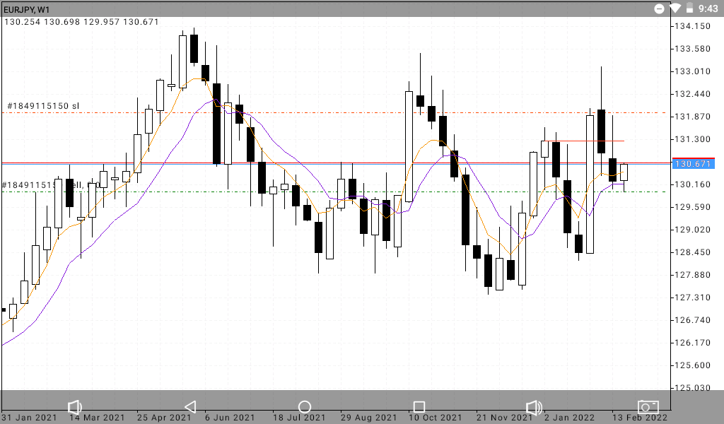Tap the 14 Mar 2021 date label
724x424 pixels.
coord(97,418)
